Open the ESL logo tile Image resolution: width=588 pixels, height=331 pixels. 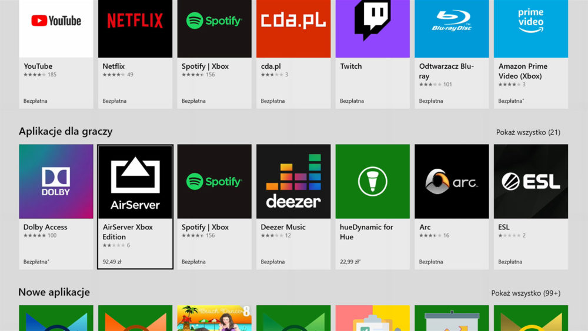pos(530,182)
